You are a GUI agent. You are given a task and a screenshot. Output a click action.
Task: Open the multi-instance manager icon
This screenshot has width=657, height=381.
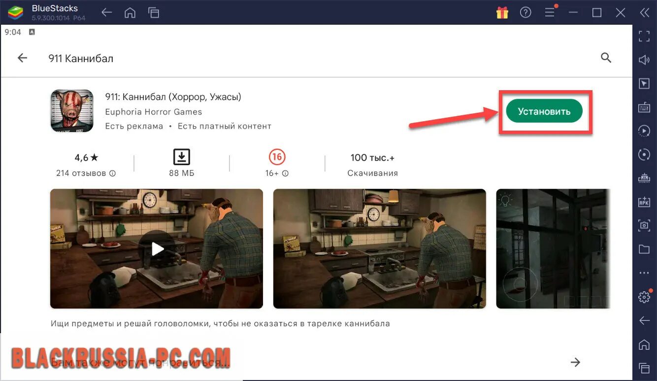tap(644, 177)
